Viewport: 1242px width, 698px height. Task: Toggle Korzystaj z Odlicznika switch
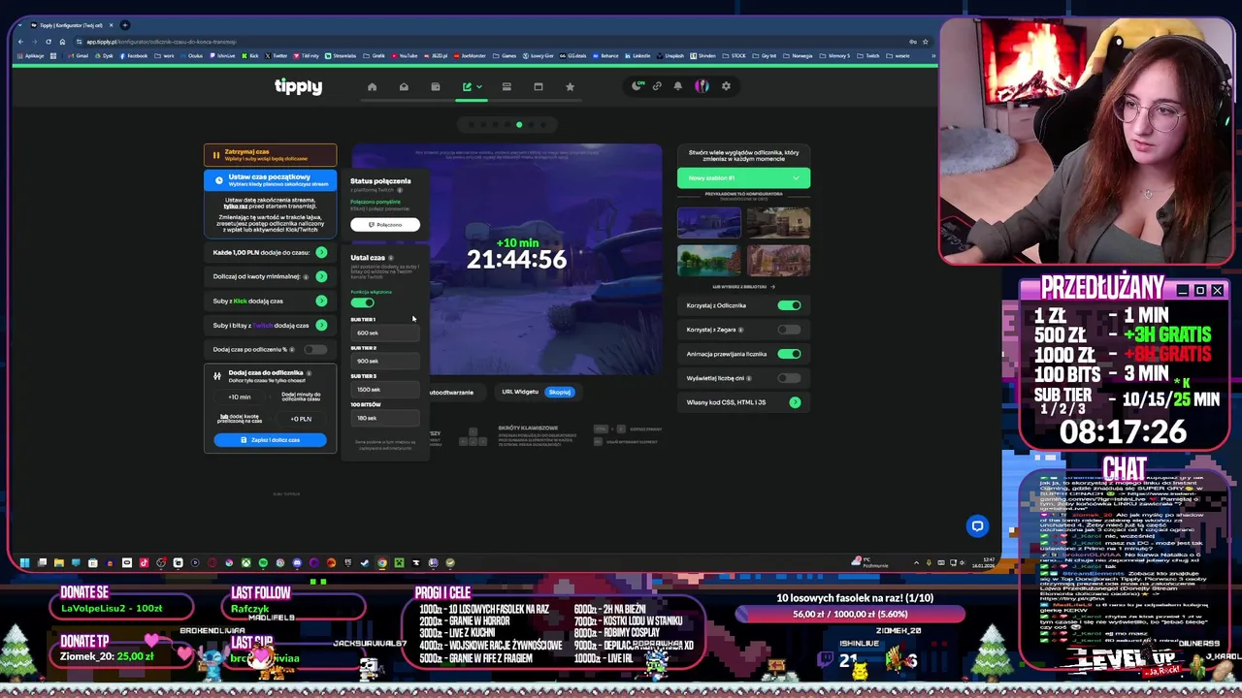789,305
